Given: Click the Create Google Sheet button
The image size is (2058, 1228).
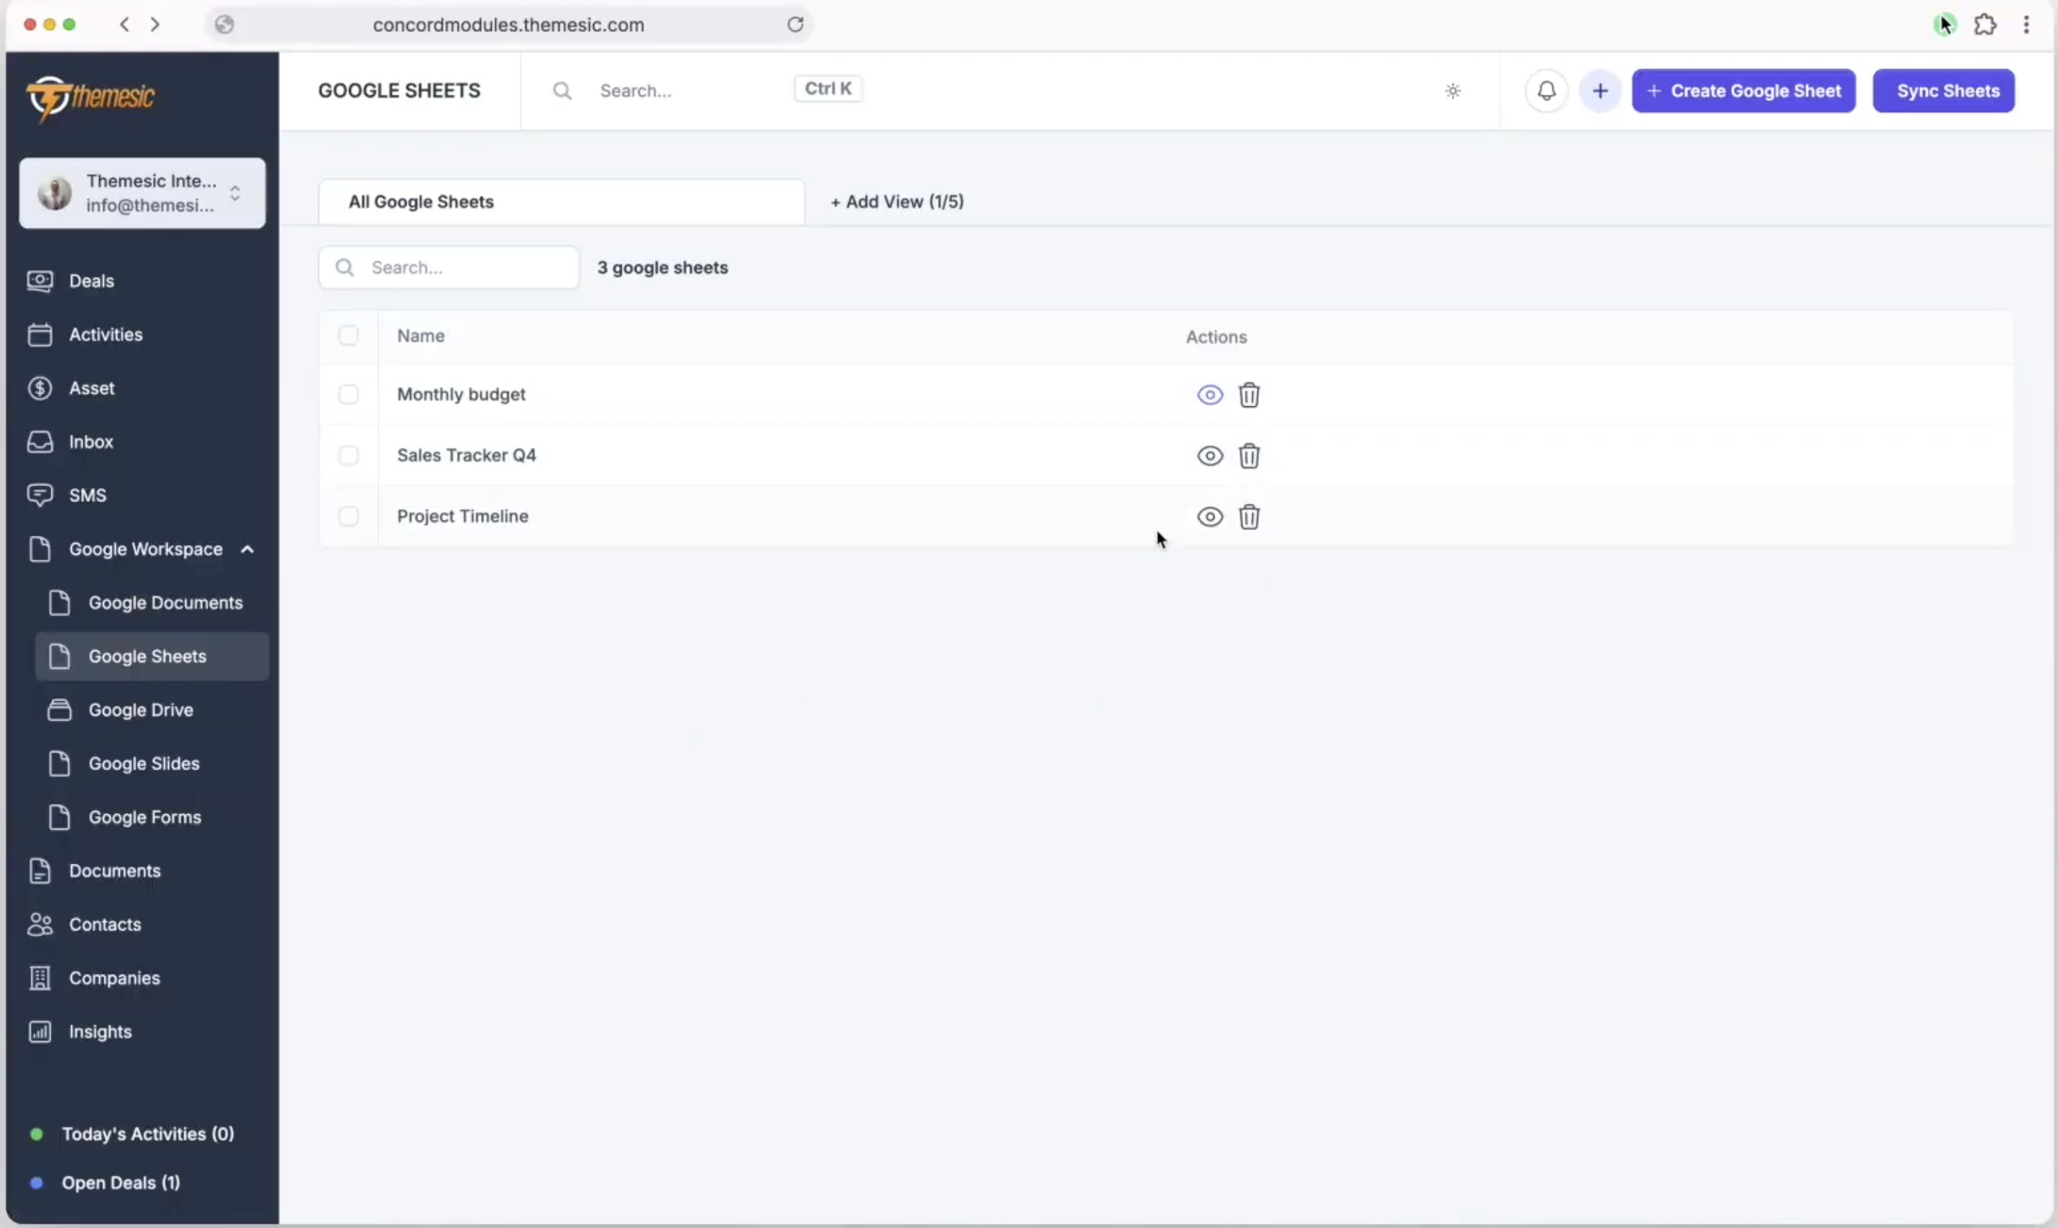Looking at the screenshot, I should (x=1743, y=91).
